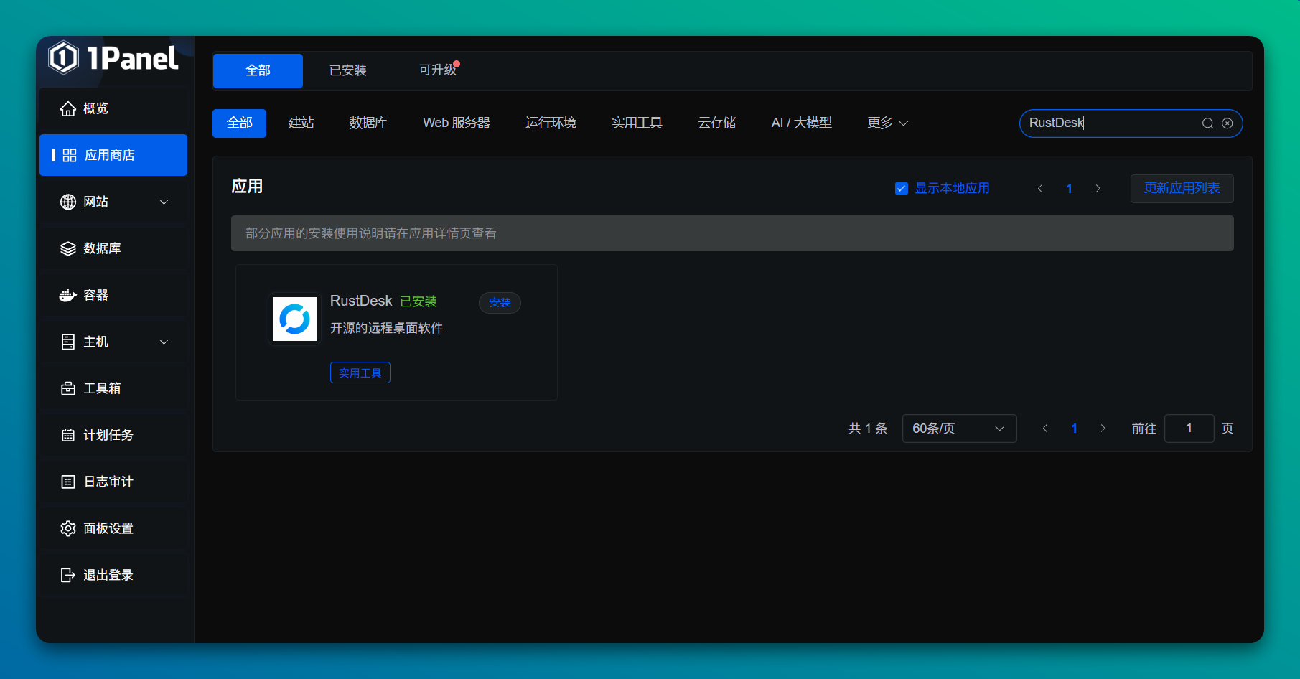Open the 60条/页 page size dropdown
Image resolution: width=1300 pixels, height=679 pixels.
959,429
